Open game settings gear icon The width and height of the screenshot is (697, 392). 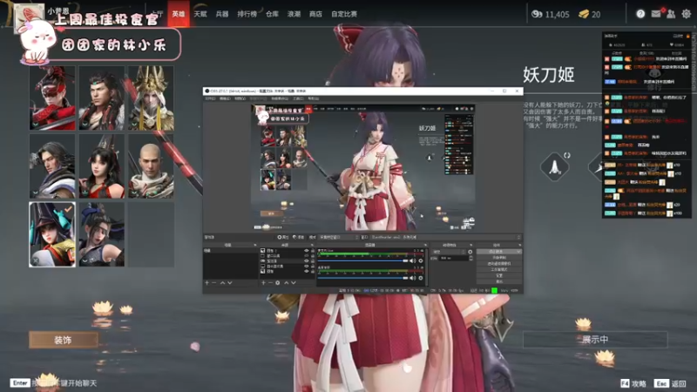pyautogui.click(x=687, y=14)
